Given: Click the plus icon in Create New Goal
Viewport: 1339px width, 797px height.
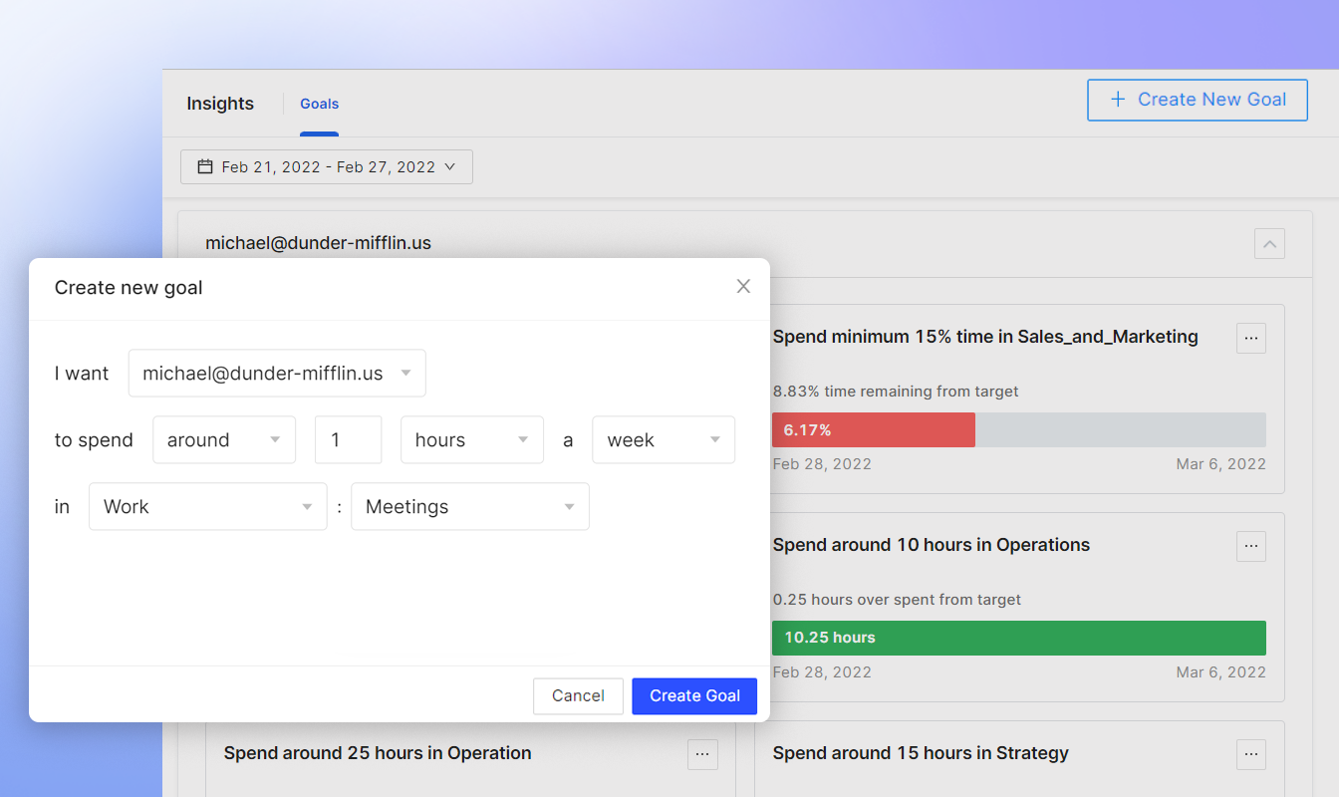Looking at the screenshot, I should click(x=1118, y=100).
